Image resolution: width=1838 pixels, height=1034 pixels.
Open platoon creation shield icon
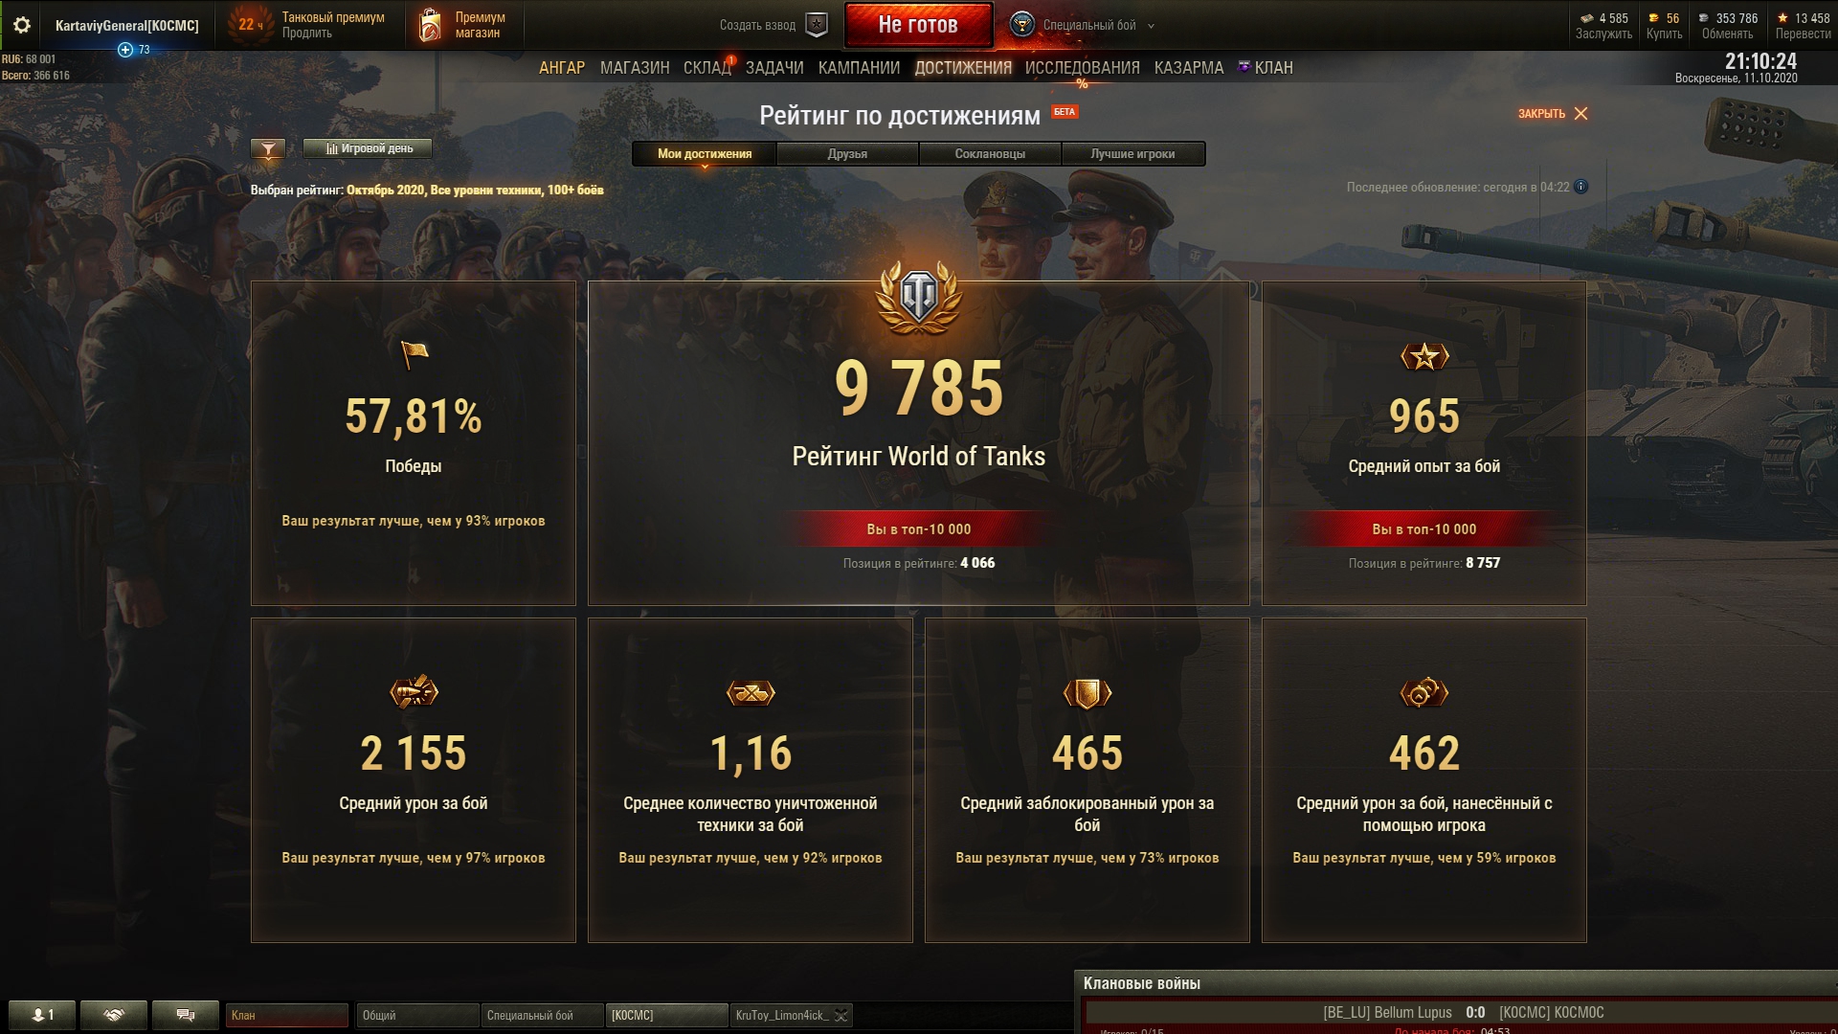point(817,25)
